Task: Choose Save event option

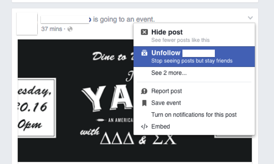Action: (194, 103)
